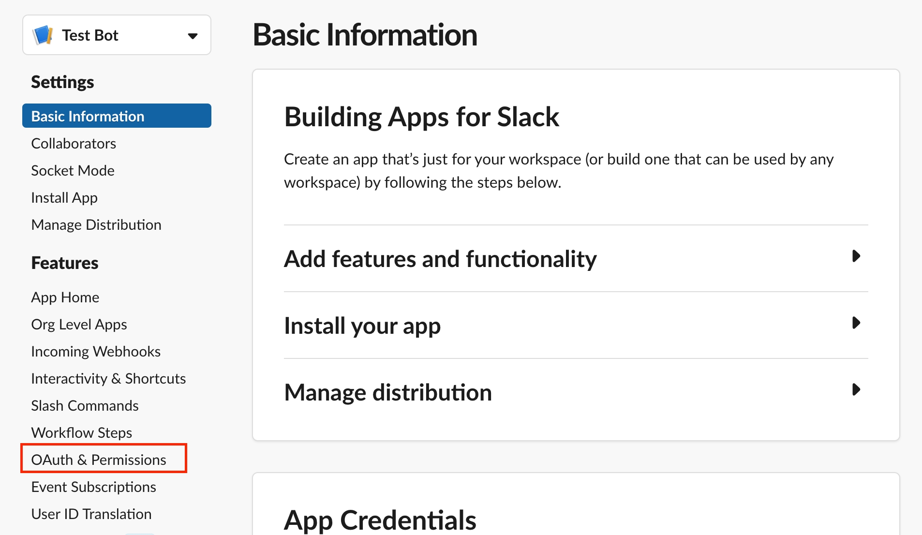
Task: Expand the Manage distribution section
Action: click(x=855, y=390)
